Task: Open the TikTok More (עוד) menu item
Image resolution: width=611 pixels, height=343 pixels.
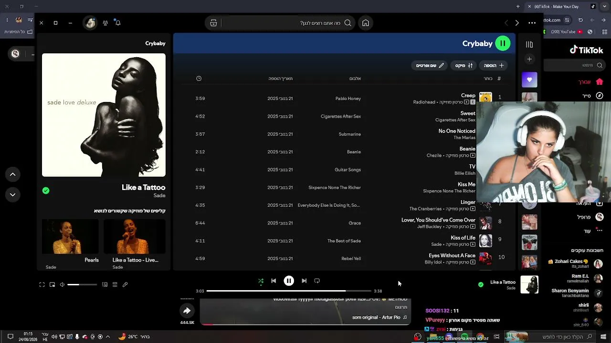Action: click(593, 231)
